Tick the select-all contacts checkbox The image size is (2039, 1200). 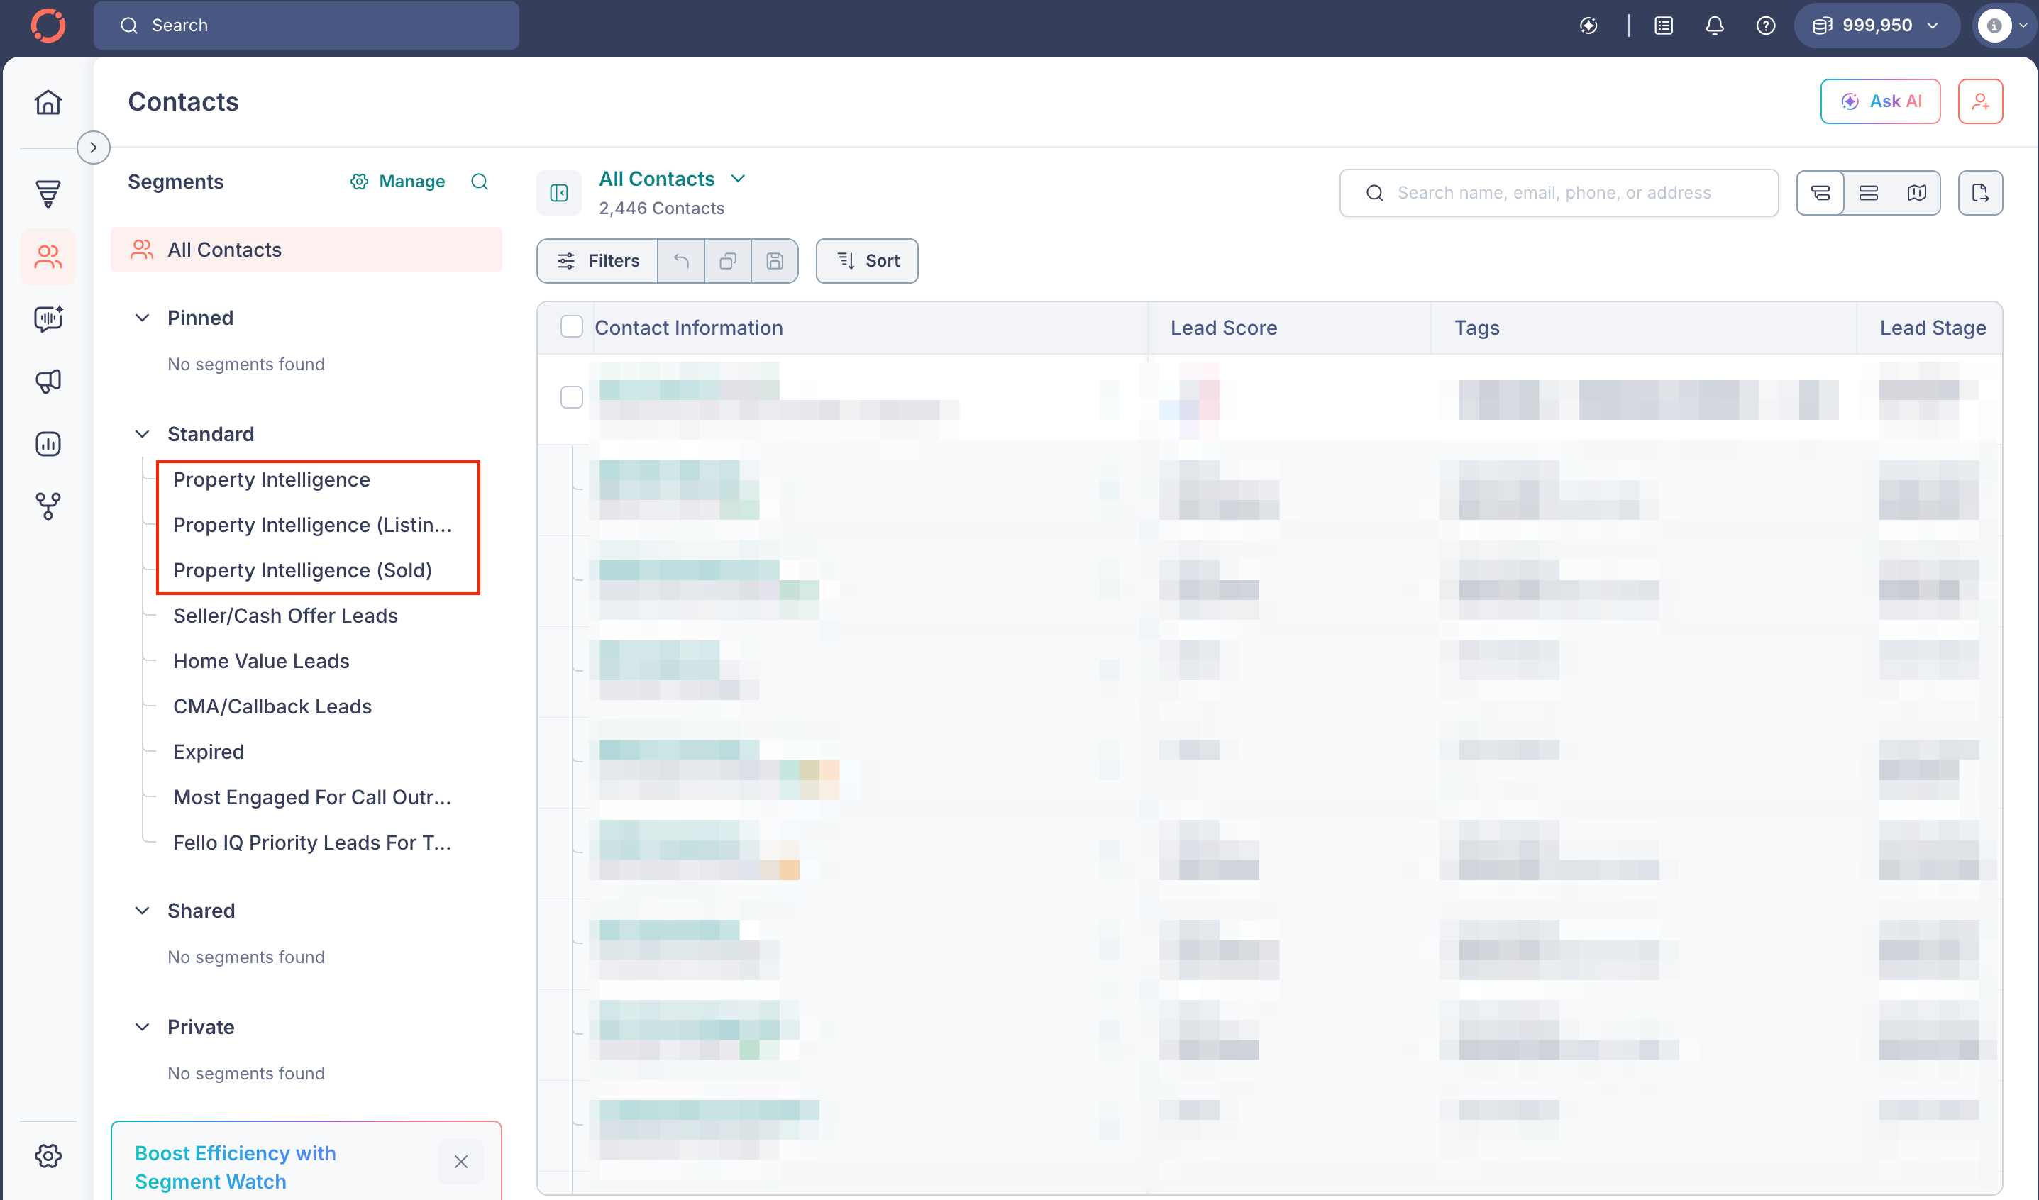(571, 327)
